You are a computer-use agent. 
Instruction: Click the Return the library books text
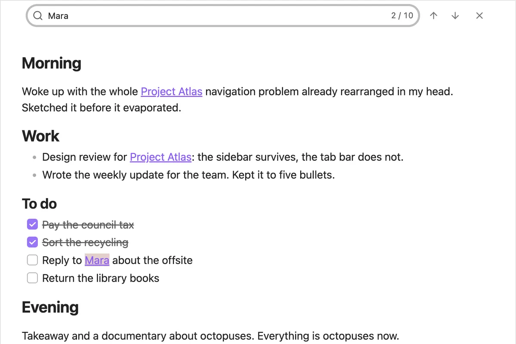click(101, 278)
